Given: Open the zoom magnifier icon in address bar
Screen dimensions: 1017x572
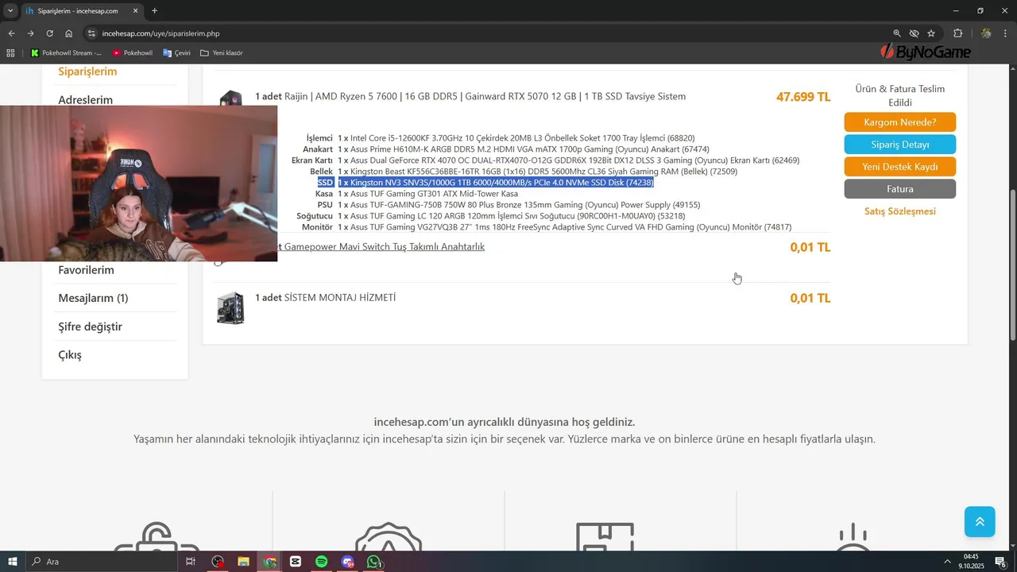Looking at the screenshot, I should [x=897, y=33].
